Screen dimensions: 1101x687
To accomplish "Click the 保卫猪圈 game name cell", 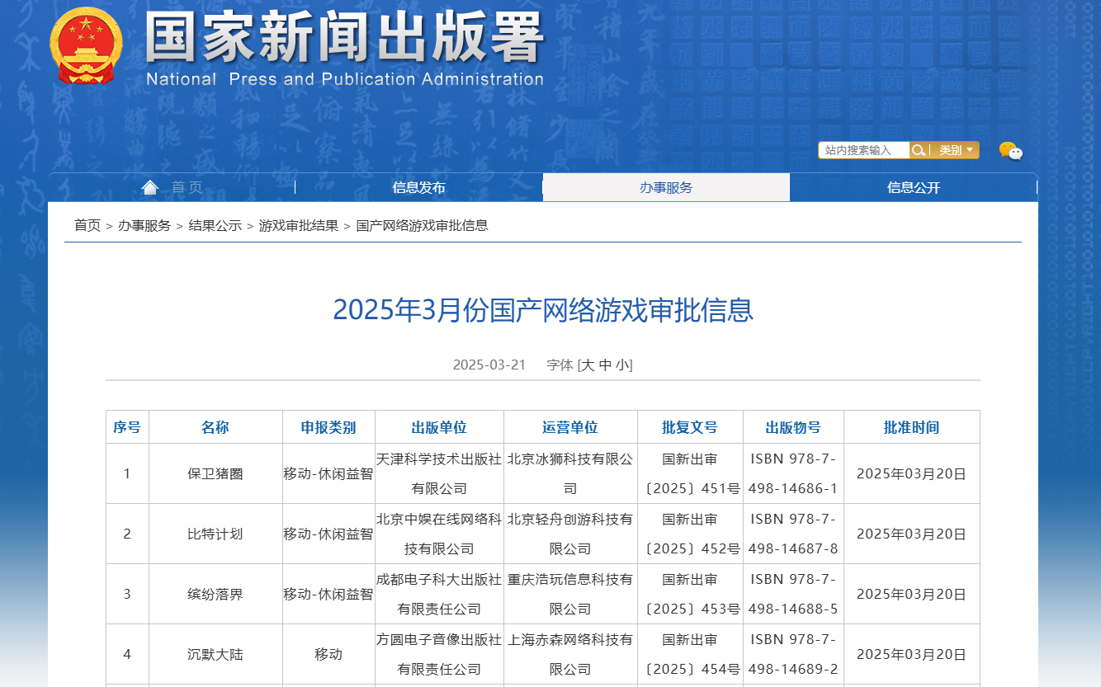I will click(215, 474).
